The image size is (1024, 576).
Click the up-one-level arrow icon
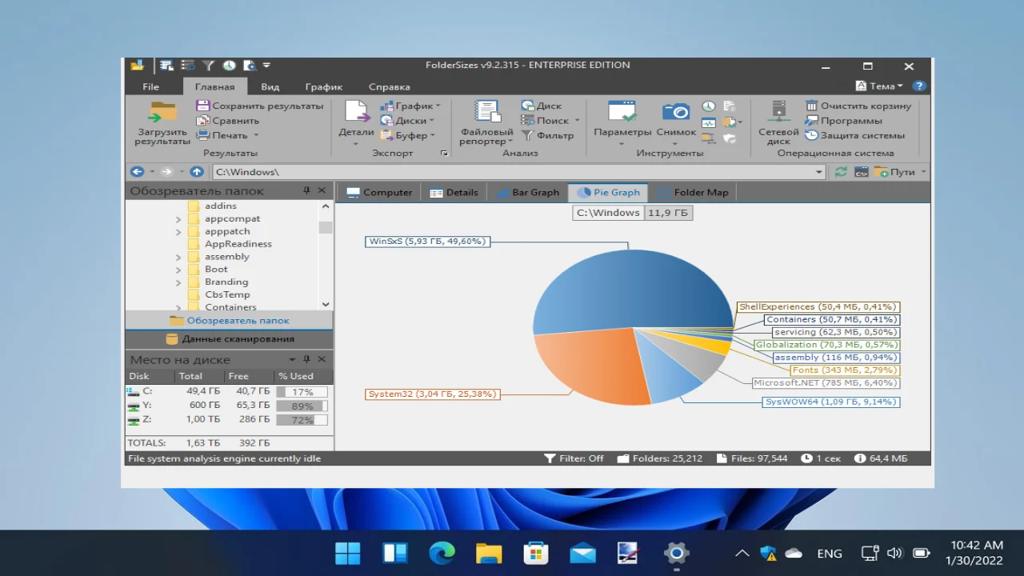click(x=196, y=172)
